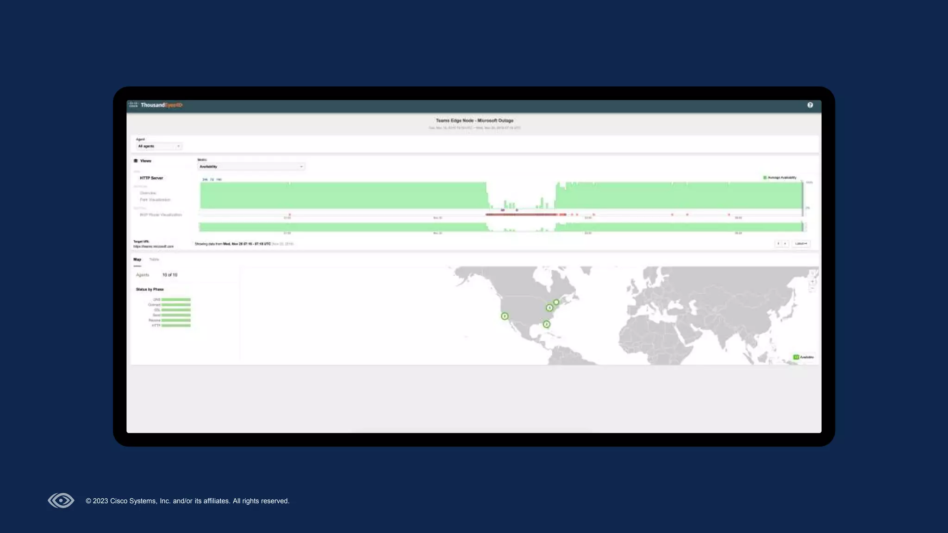948x533 pixels.
Task: Select the Map tab
Action: click(137, 260)
